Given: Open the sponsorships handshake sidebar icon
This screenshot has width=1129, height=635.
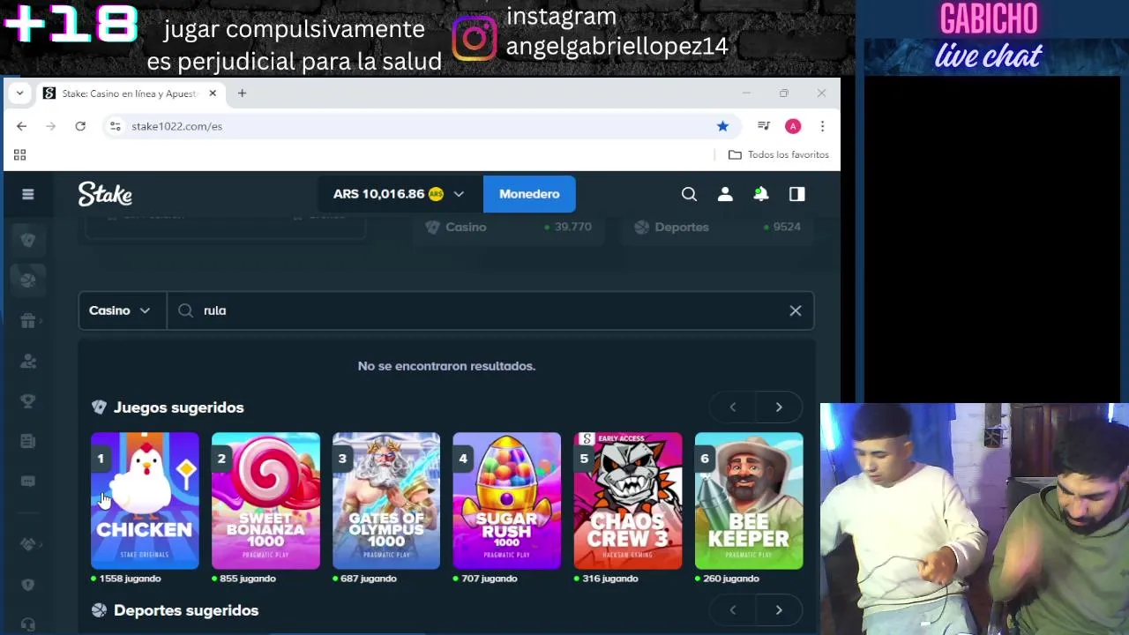Looking at the screenshot, I should pyautogui.click(x=28, y=544).
